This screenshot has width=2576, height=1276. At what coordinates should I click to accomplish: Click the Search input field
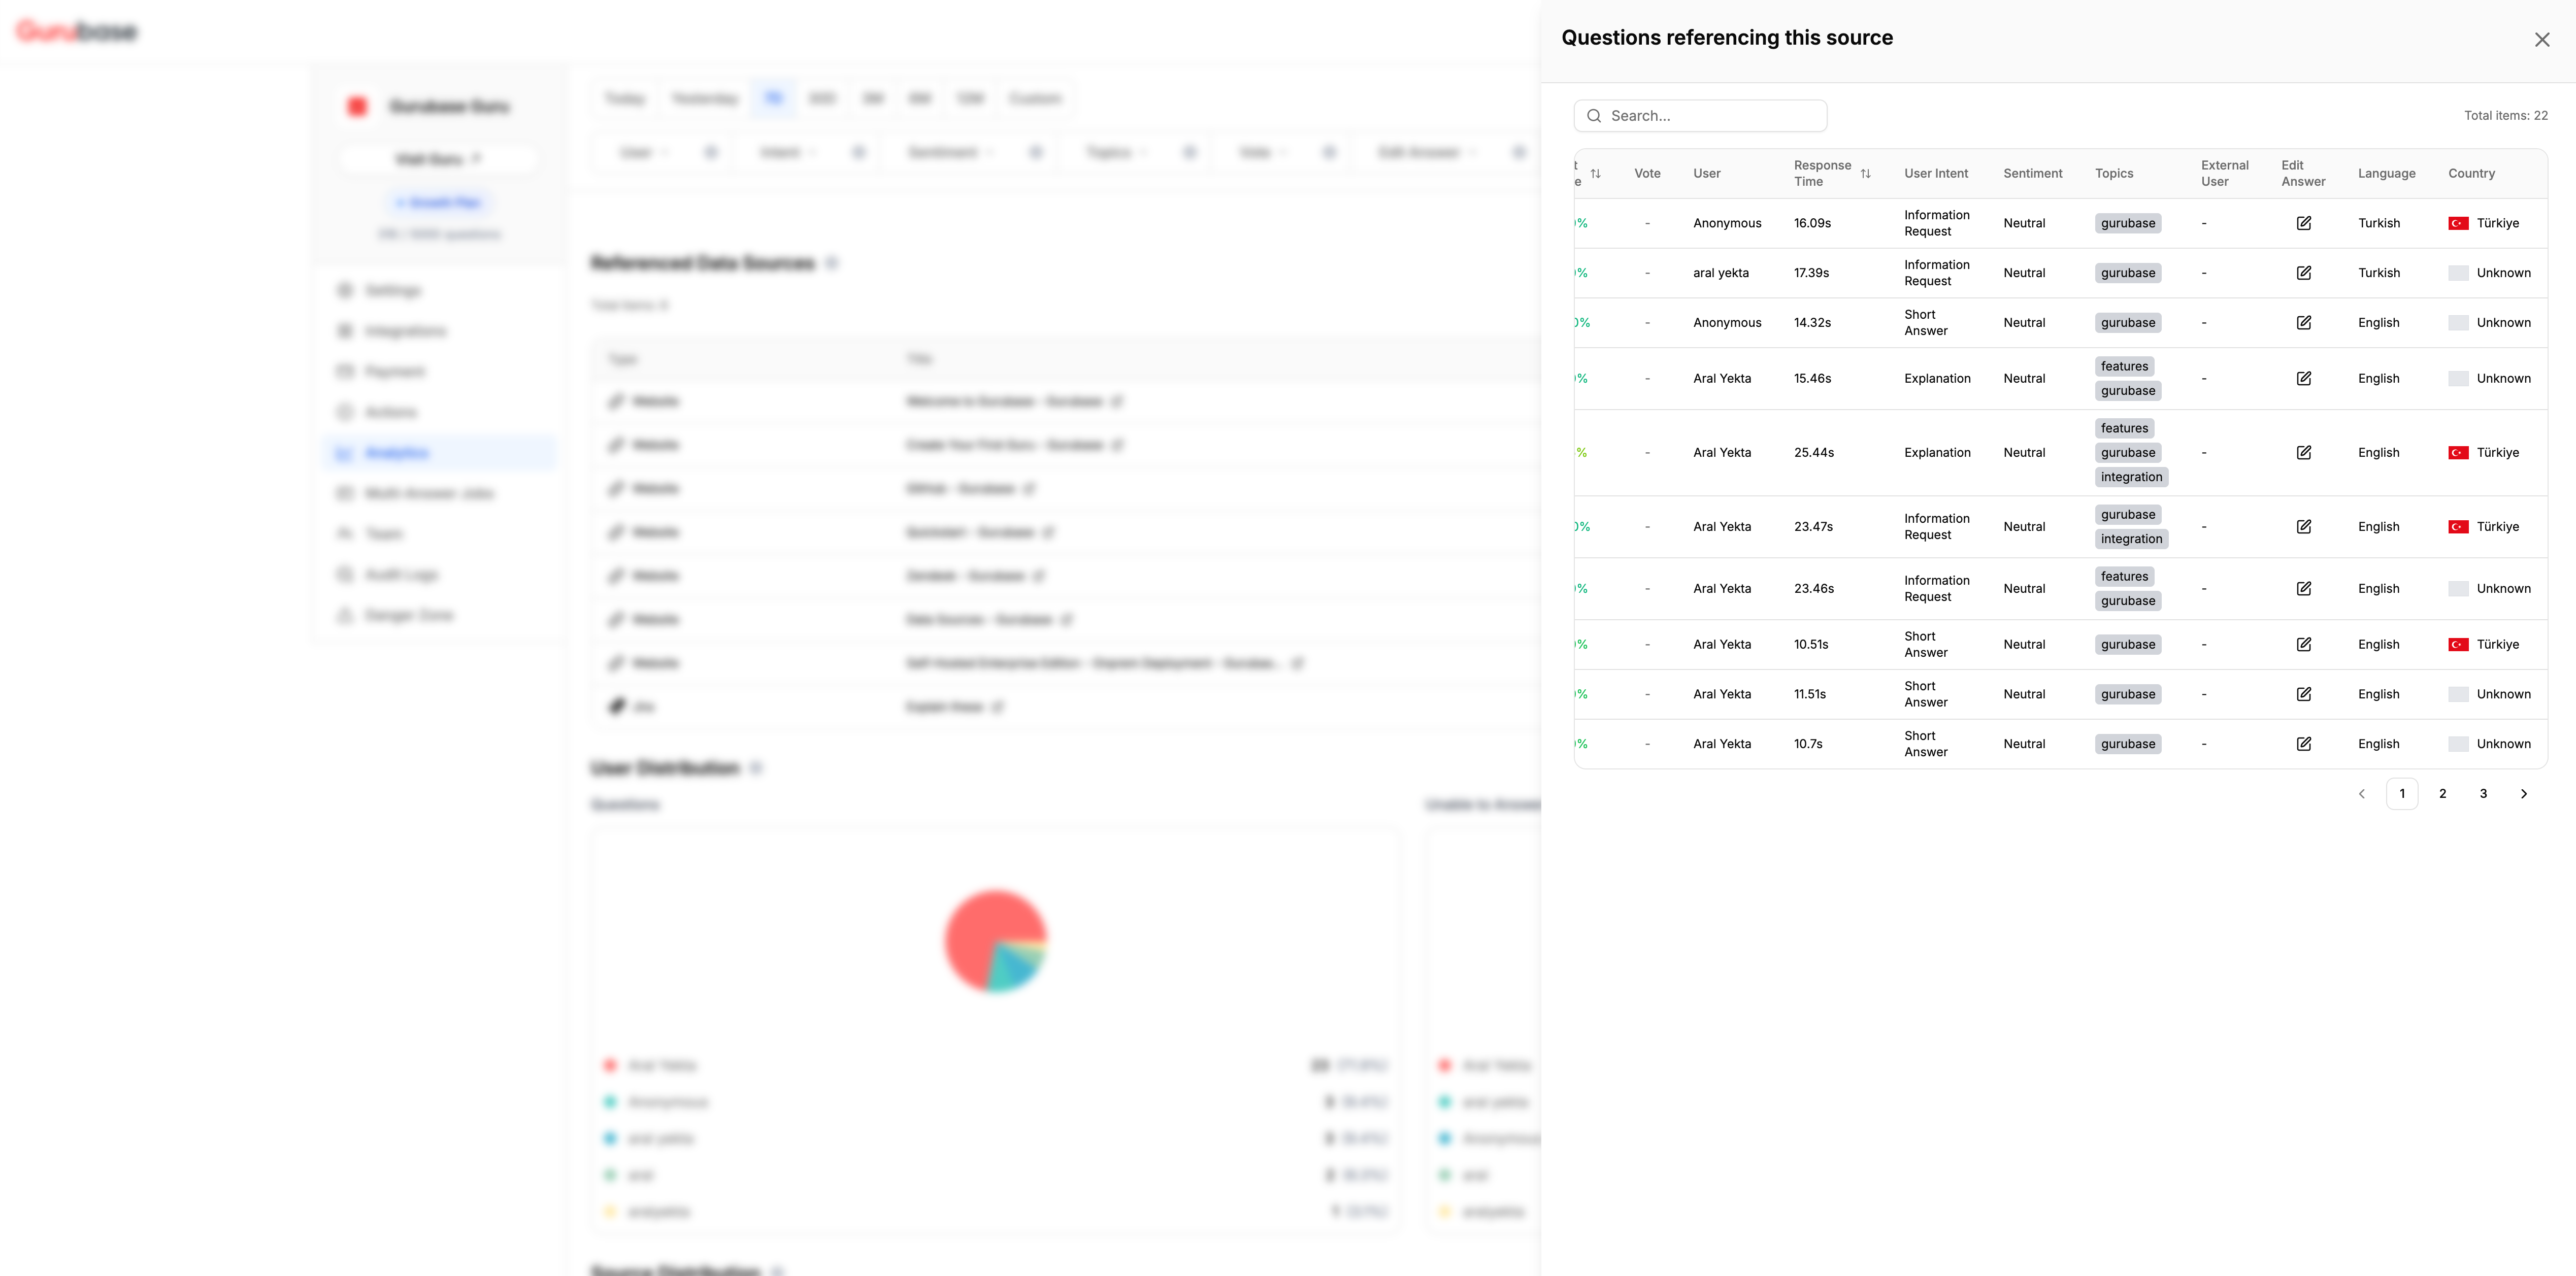(1700, 116)
